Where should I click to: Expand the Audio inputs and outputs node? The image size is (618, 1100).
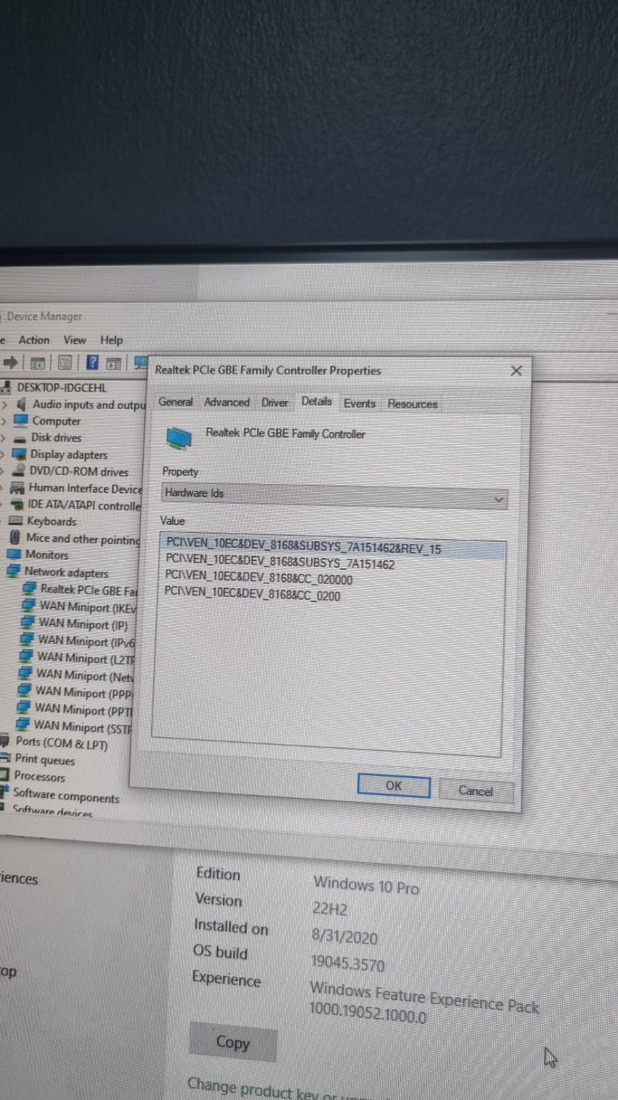(4, 404)
